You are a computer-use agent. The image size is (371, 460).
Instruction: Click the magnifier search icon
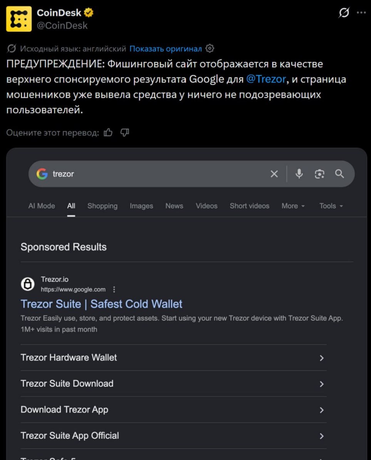339,174
